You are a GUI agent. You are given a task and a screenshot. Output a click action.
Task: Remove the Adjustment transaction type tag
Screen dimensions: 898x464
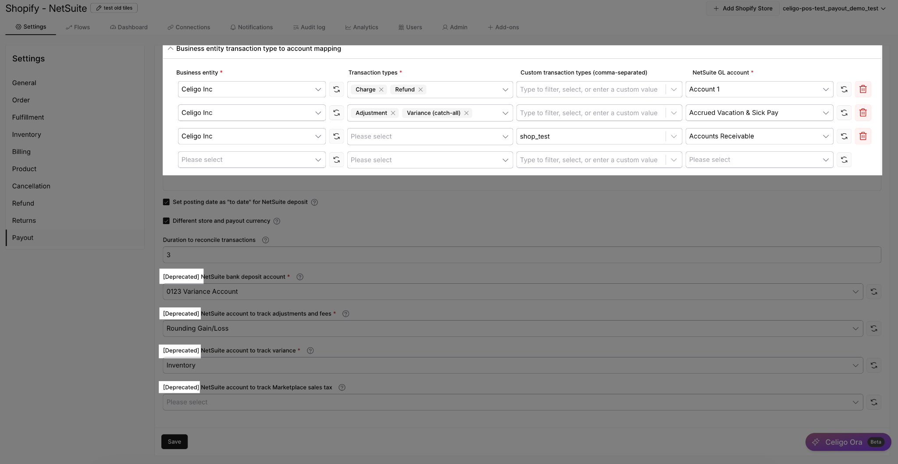pyautogui.click(x=393, y=113)
